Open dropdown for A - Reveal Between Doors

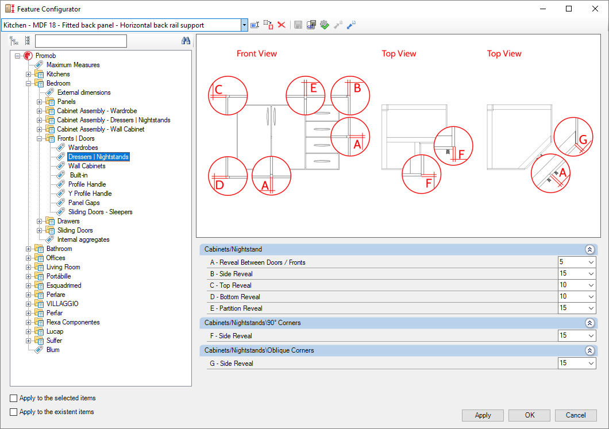[591, 262]
